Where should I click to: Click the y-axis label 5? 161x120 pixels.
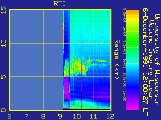pyautogui.click(x=3, y=77)
